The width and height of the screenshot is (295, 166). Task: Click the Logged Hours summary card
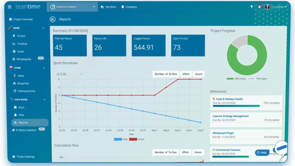(149, 45)
